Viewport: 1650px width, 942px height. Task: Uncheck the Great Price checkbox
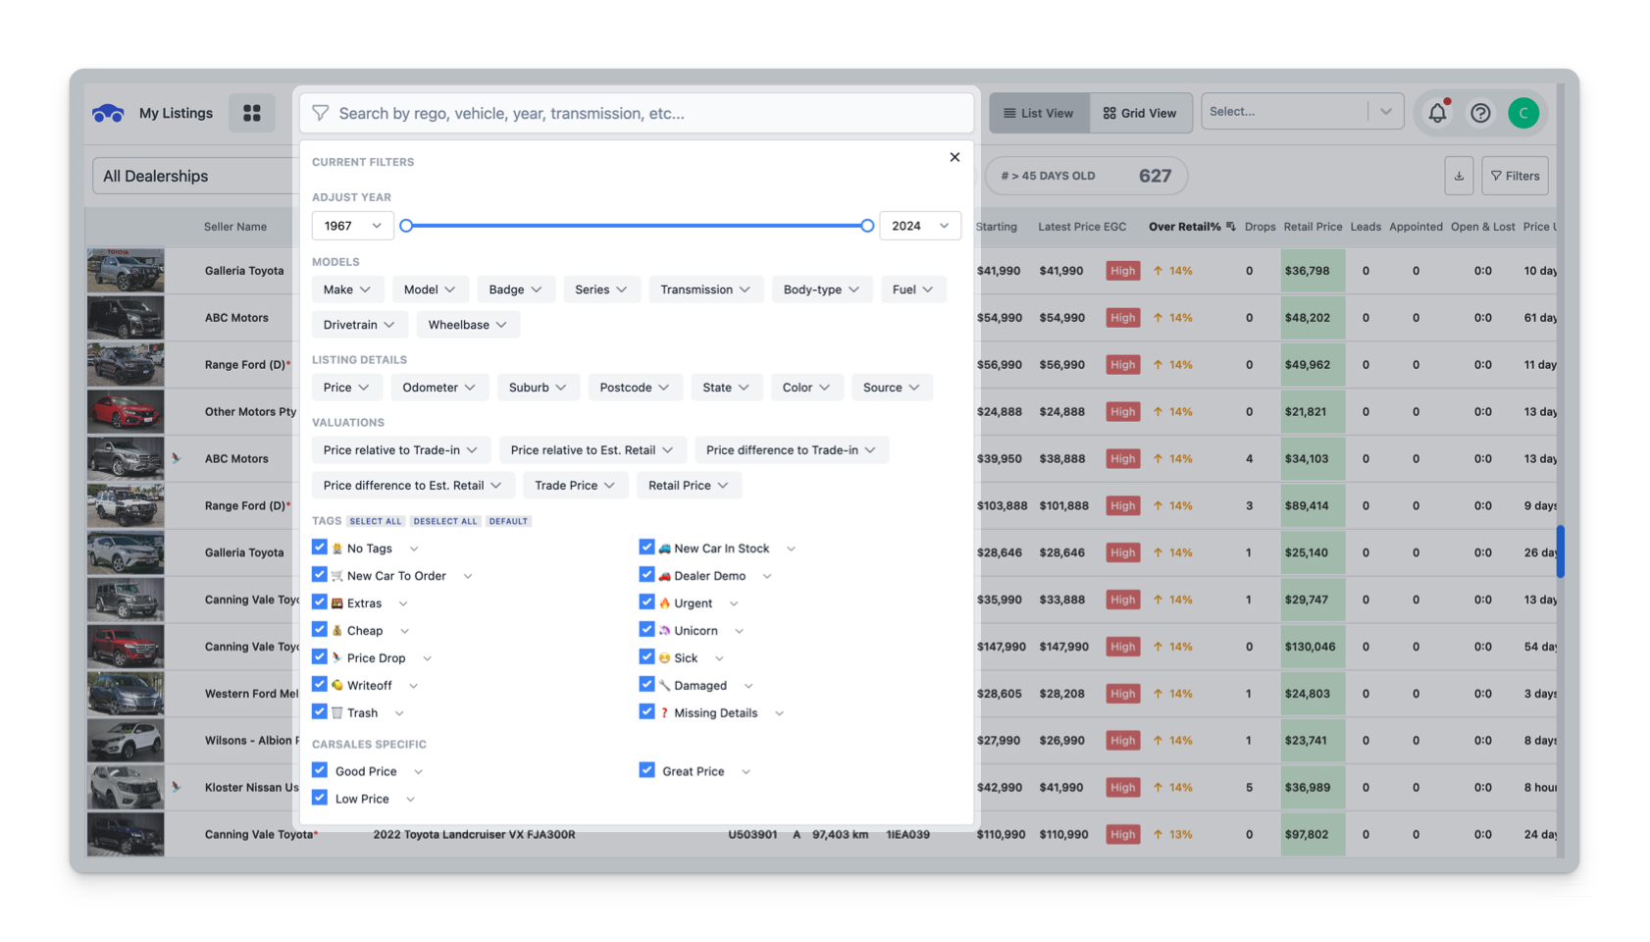646,770
